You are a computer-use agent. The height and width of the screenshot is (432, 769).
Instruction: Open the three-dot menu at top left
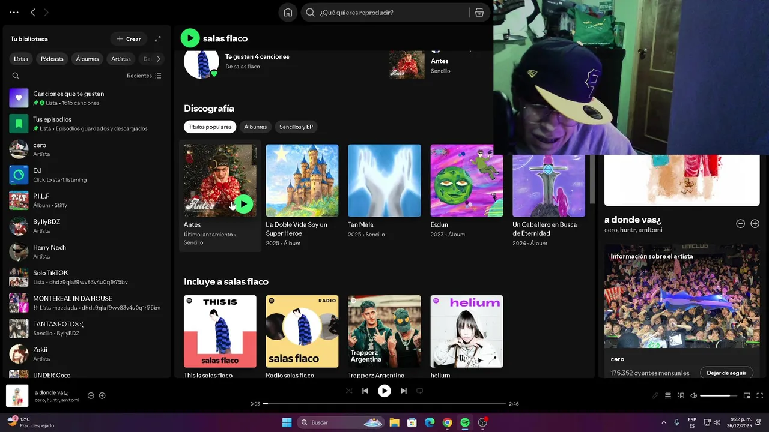[14, 12]
